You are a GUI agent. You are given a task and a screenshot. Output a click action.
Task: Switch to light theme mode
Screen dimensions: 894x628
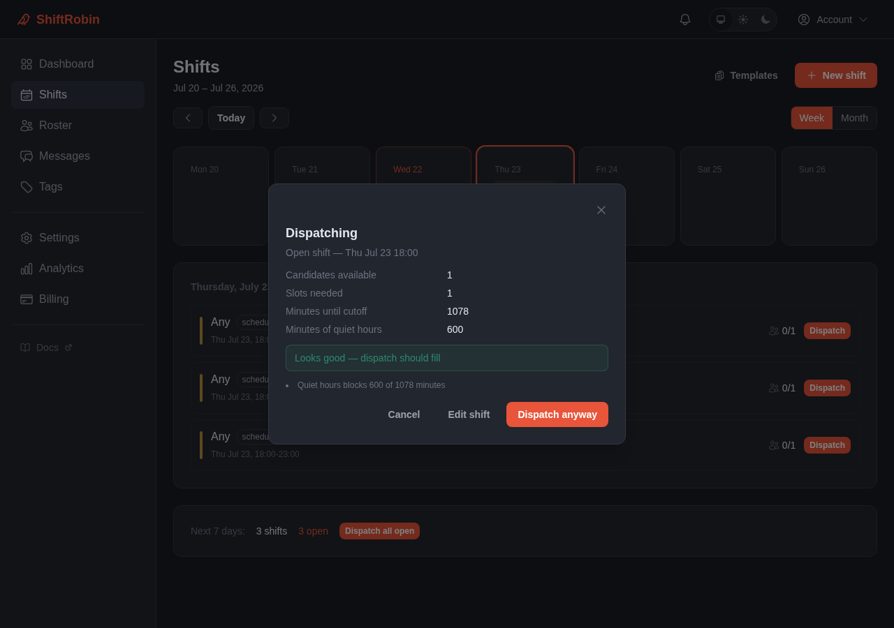[743, 20]
